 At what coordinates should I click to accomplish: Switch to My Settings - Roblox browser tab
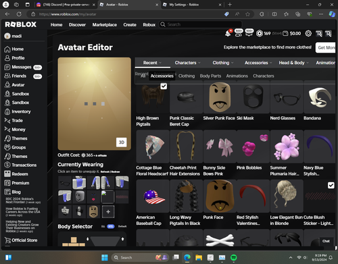click(x=192, y=5)
